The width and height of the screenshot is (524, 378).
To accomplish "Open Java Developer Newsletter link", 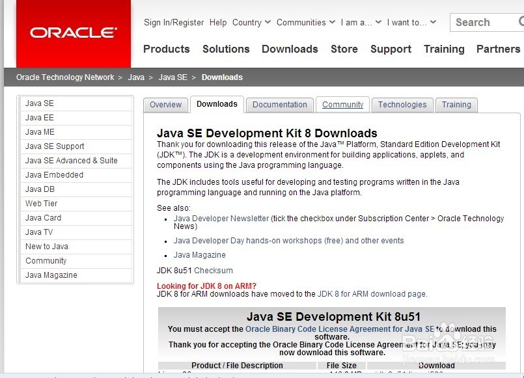I will point(221,219).
